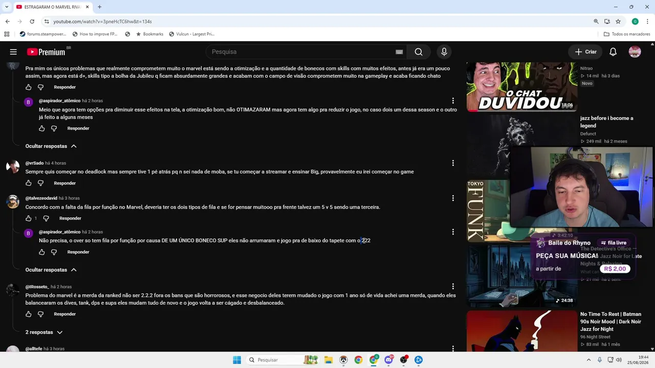The width and height of the screenshot is (655, 368).
Task: Open the Chrome apps grid in bookmarks bar
Action: [x=7, y=34]
